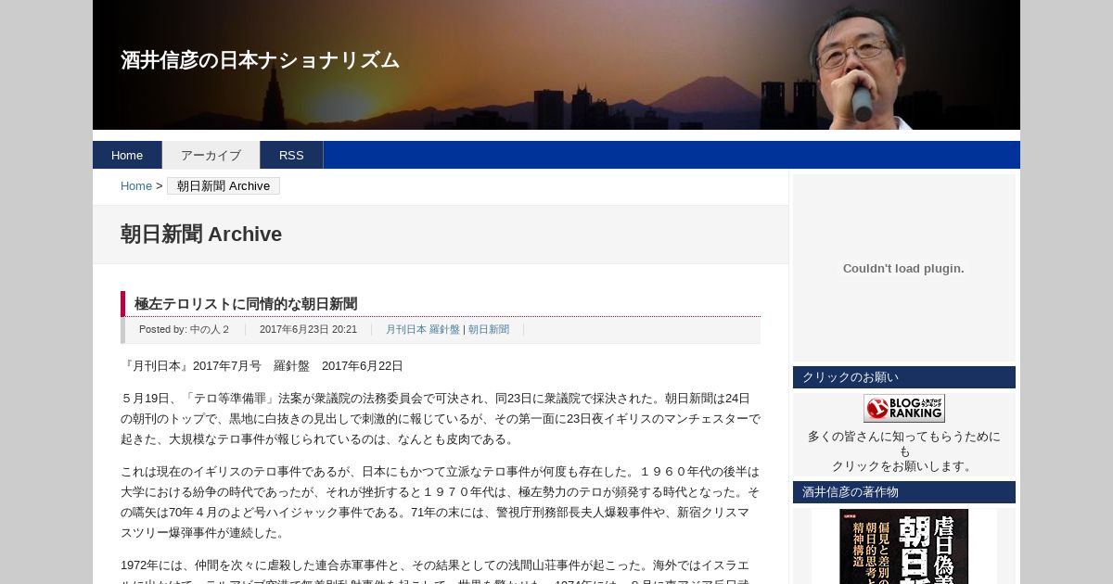Click the Couldn't load plugin area
The image size is (1113, 584).
click(904, 268)
